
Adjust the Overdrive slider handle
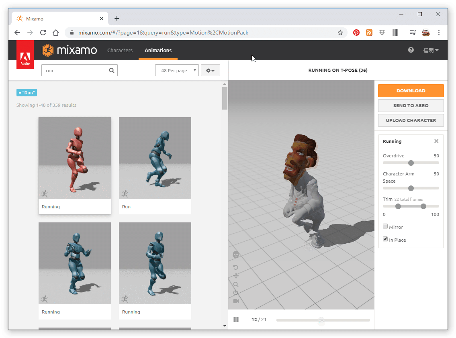coord(411,163)
